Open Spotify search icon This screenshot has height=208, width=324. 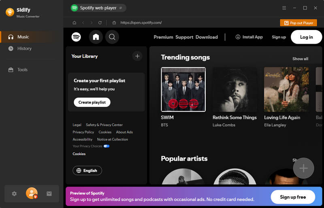[112, 37]
